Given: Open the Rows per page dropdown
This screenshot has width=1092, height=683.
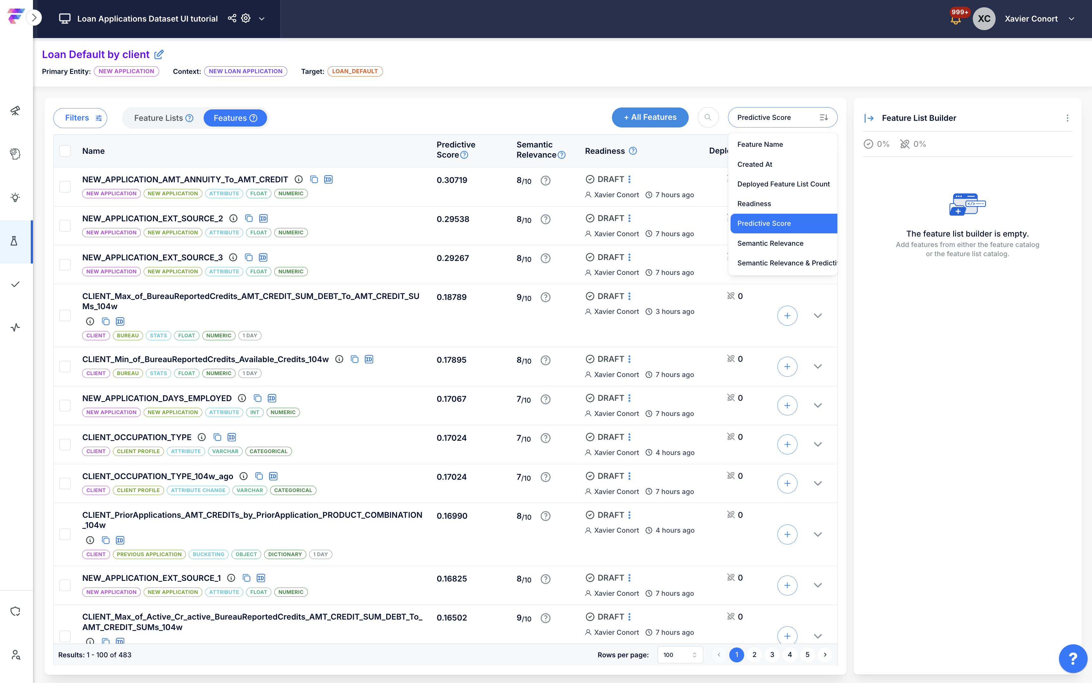Looking at the screenshot, I should pos(680,654).
